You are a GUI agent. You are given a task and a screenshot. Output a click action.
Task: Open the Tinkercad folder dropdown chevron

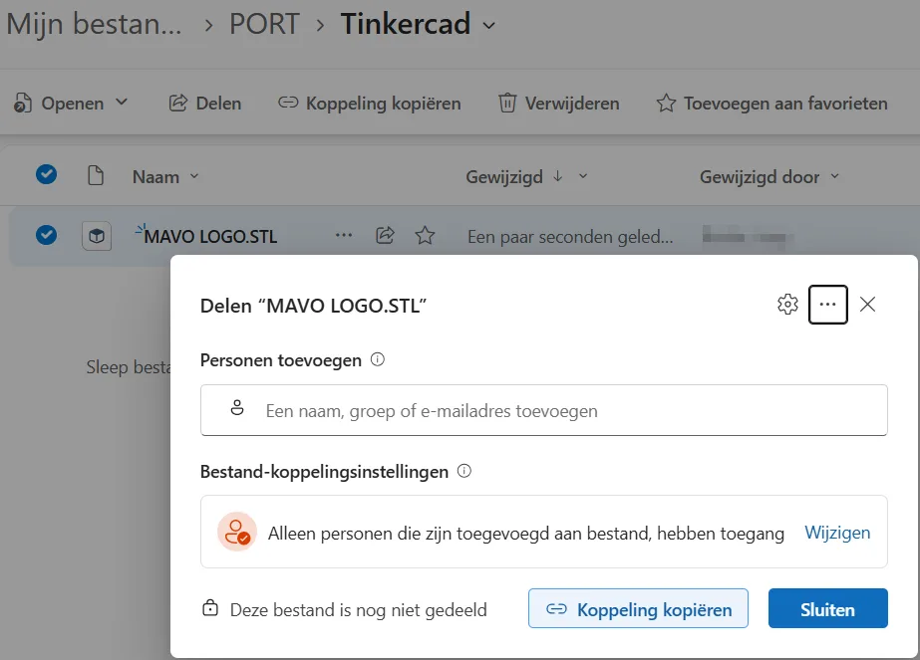click(488, 26)
